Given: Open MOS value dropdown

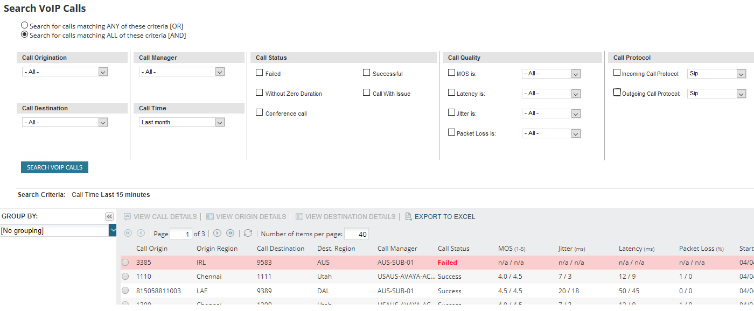Looking at the screenshot, I should [551, 74].
